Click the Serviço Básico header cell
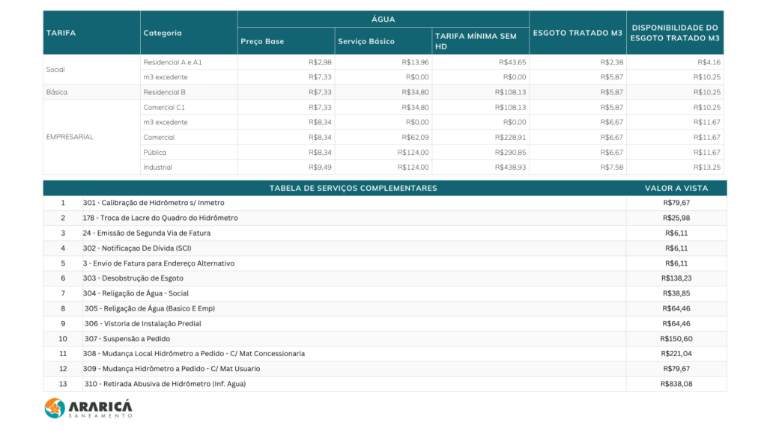 366,41
